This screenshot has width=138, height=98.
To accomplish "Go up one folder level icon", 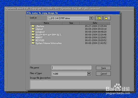I will 99,18.
